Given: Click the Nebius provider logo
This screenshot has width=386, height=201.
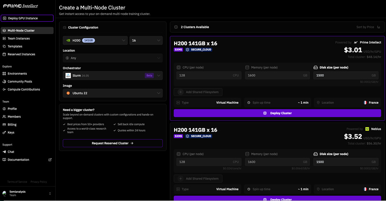Looking at the screenshot, I should [x=367, y=129].
